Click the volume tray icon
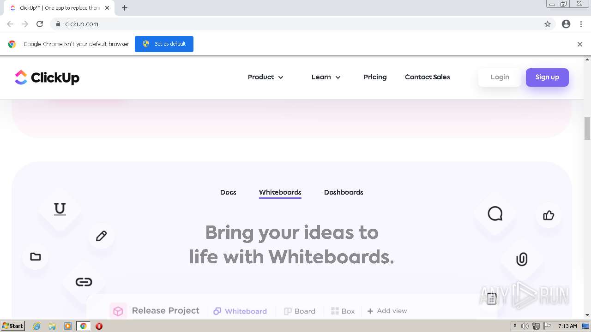 coord(525,326)
